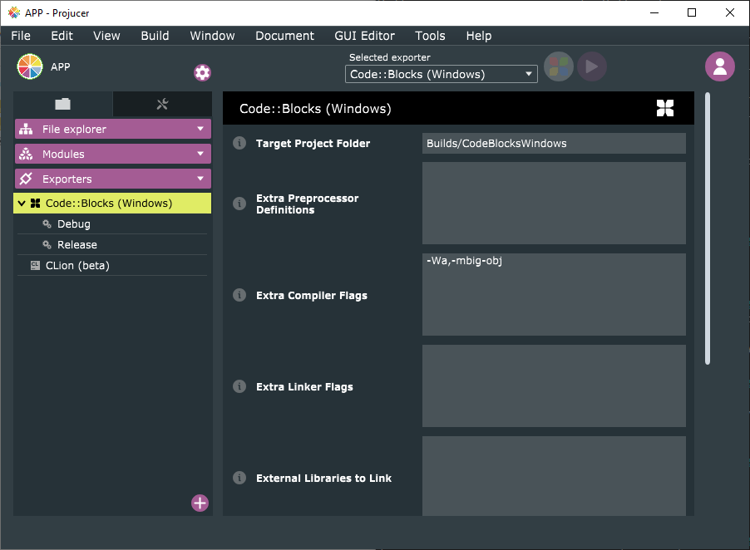Click the File explorer panel header

[113, 129]
